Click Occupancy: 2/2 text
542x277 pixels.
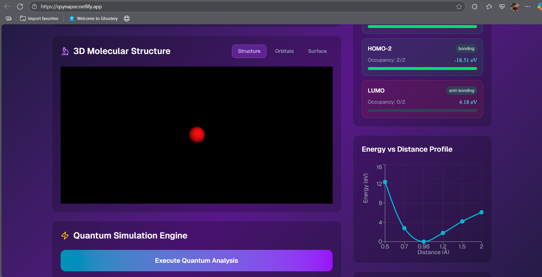tap(386, 60)
